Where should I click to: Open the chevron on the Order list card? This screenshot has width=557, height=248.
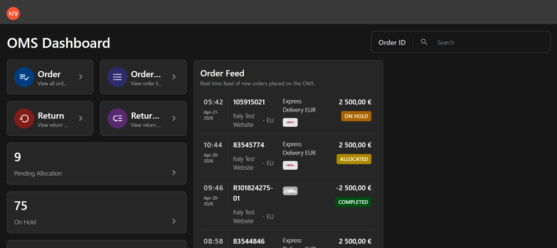pyautogui.click(x=174, y=77)
